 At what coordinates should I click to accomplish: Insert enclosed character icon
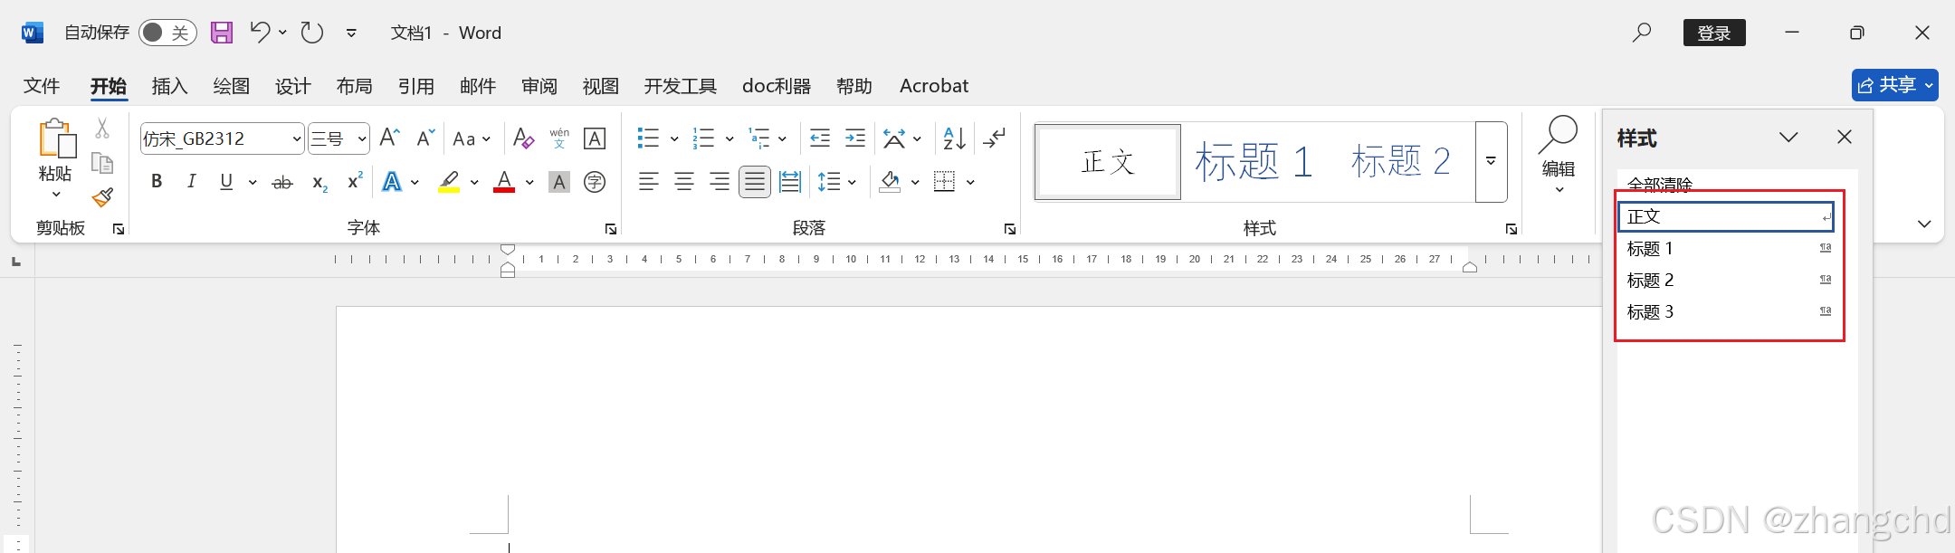coord(595,182)
